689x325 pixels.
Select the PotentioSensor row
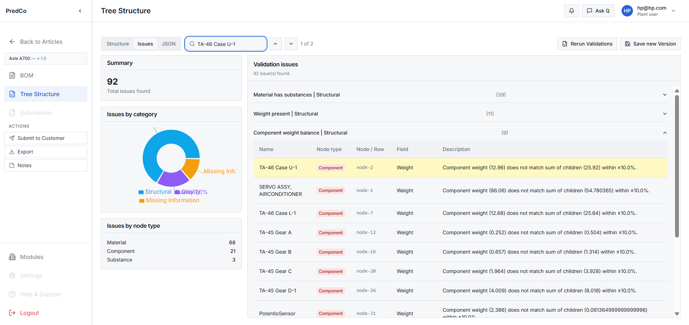coord(461,309)
